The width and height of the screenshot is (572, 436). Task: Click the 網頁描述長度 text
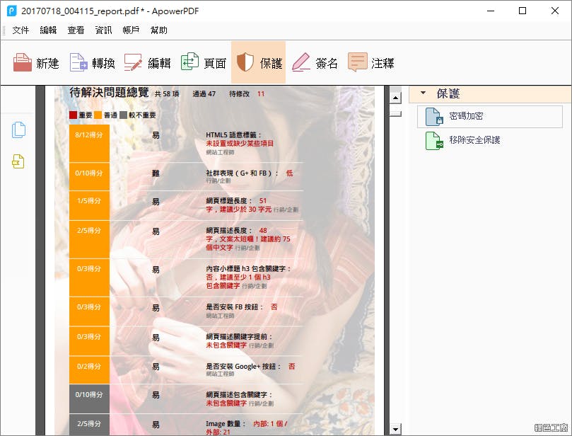click(x=229, y=231)
